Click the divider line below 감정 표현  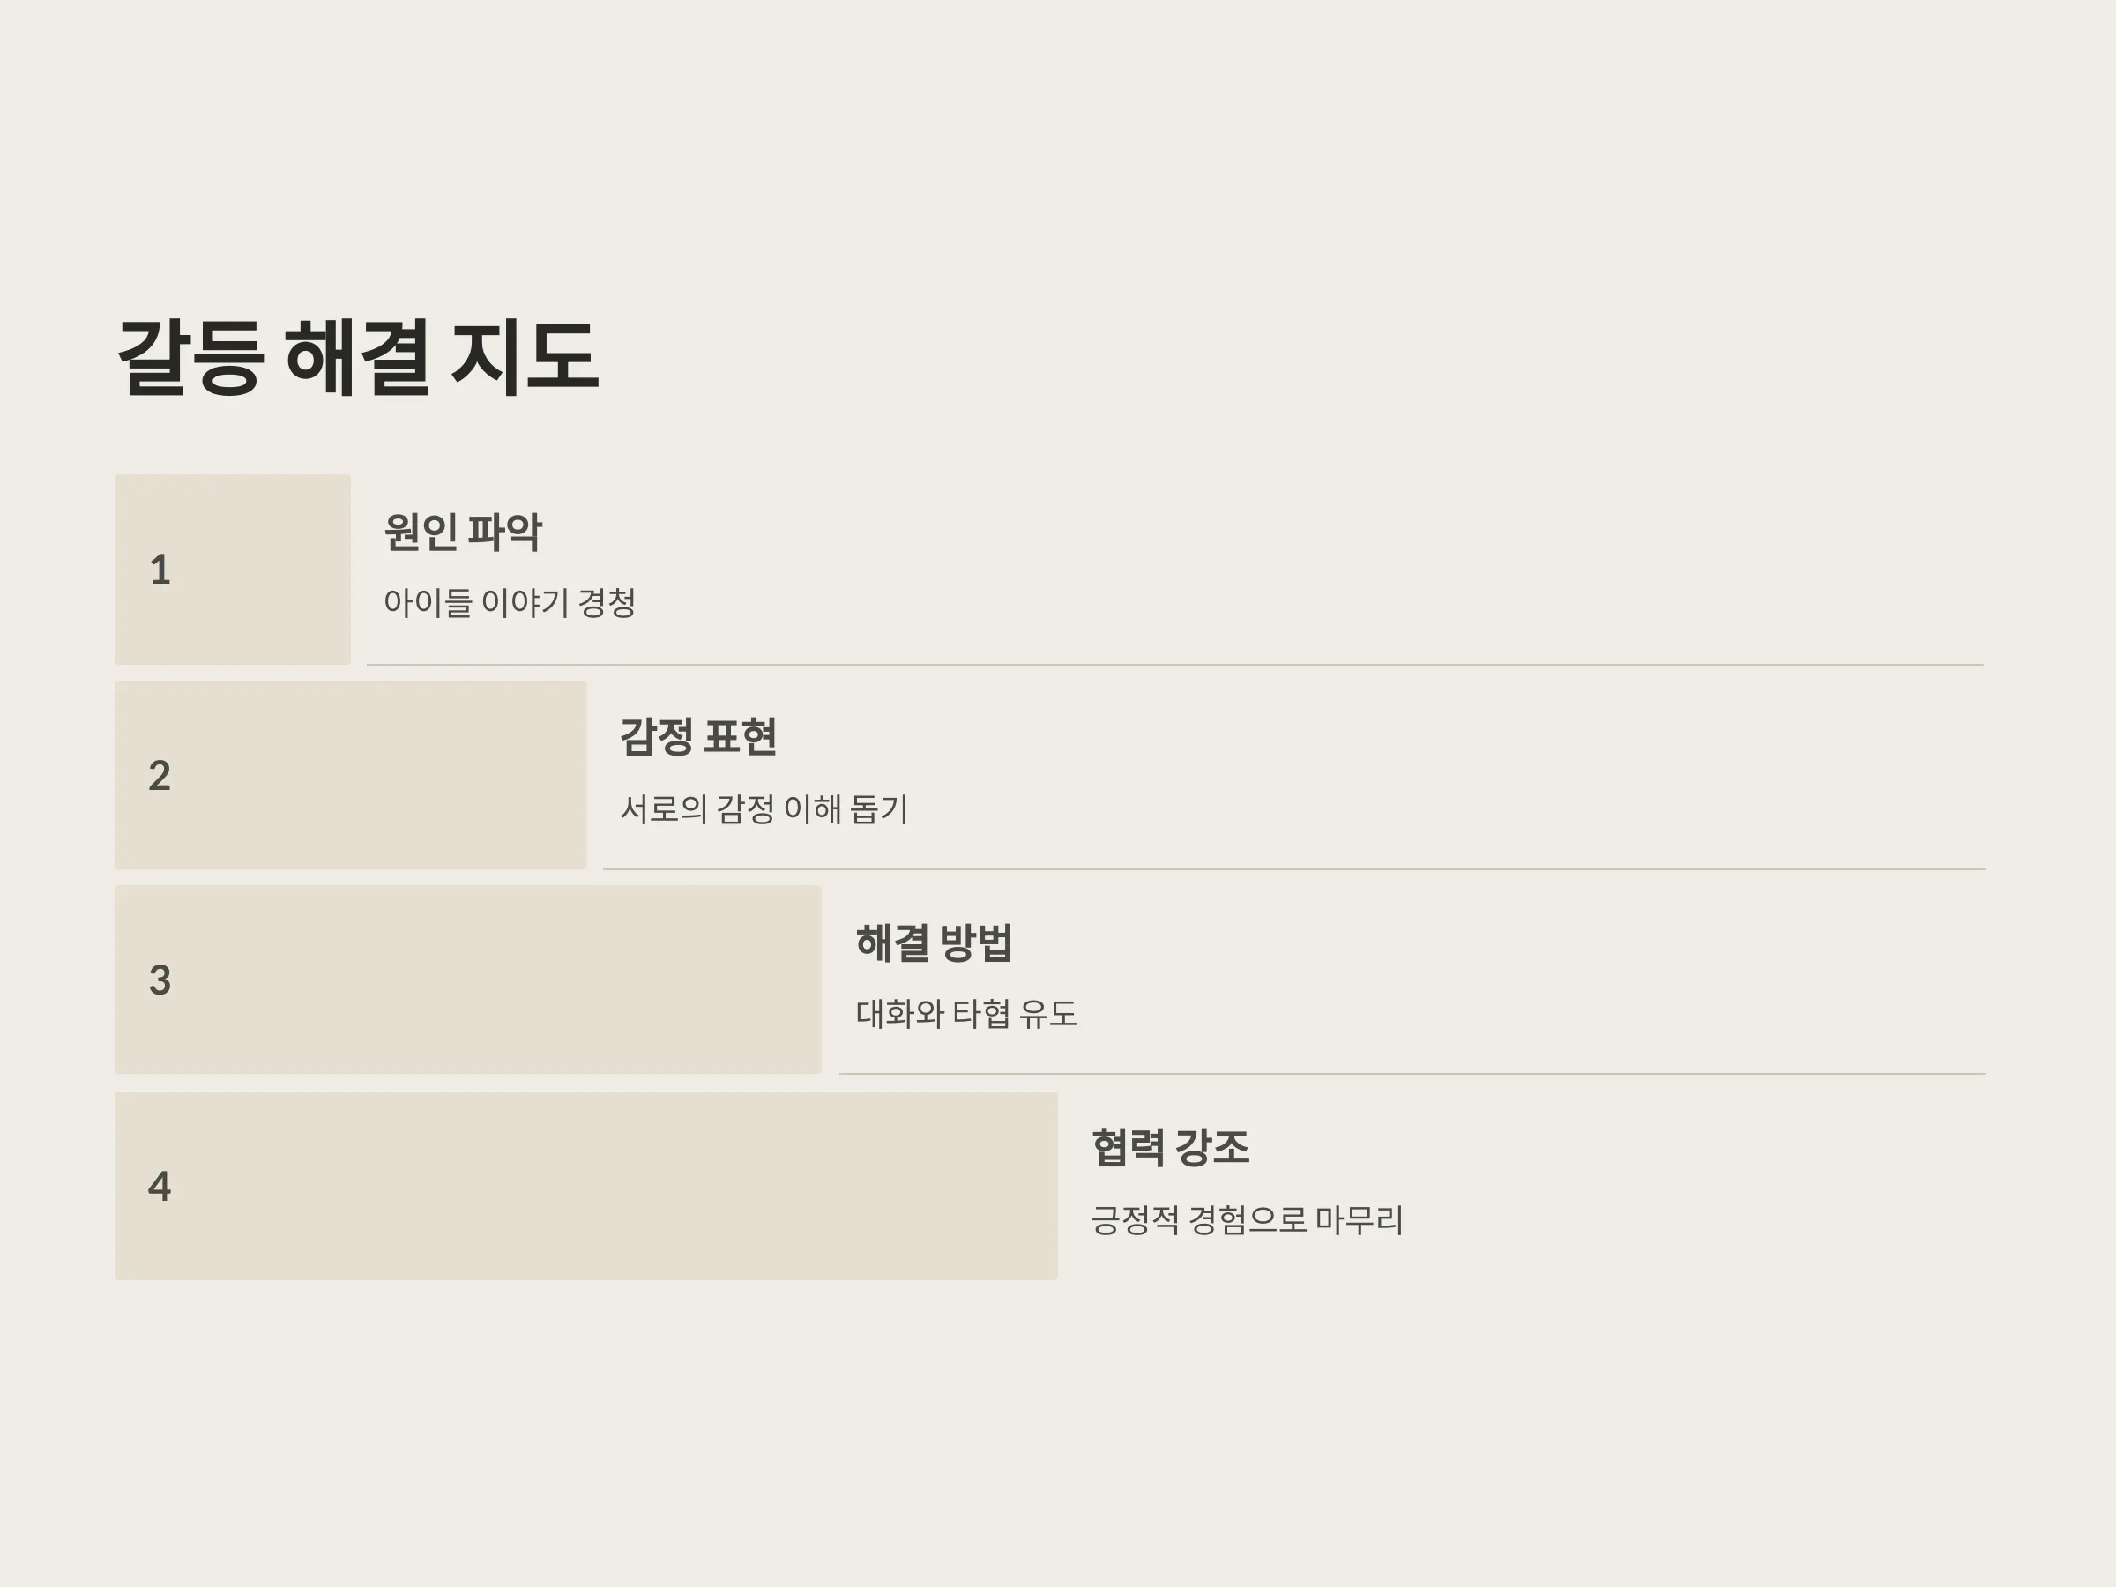(1294, 869)
